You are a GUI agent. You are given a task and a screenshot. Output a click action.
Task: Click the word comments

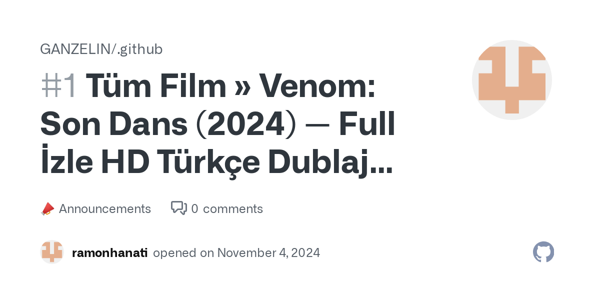tap(233, 209)
